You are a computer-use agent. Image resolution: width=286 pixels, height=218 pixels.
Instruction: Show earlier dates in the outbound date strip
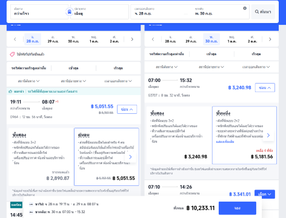pos(15,39)
